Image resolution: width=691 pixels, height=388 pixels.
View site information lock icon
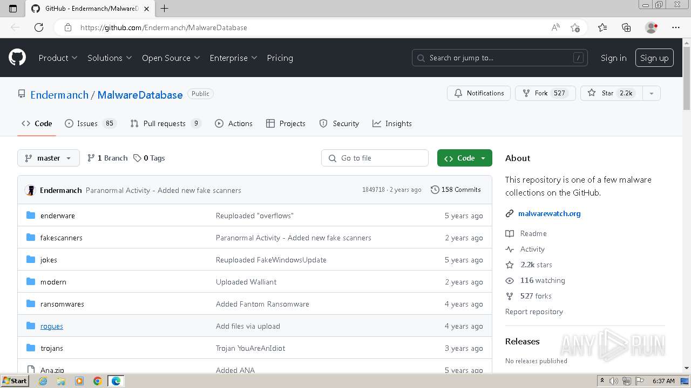[x=68, y=27]
